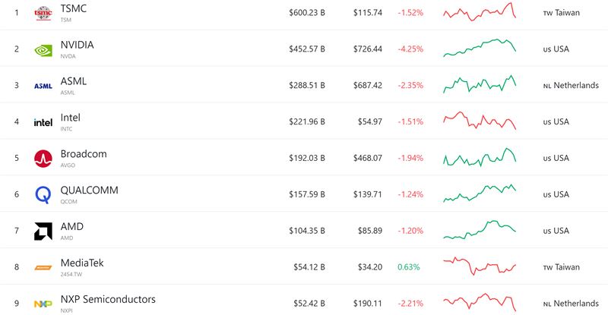
Task: Open the NVIDIA company page link
Action: pos(78,45)
